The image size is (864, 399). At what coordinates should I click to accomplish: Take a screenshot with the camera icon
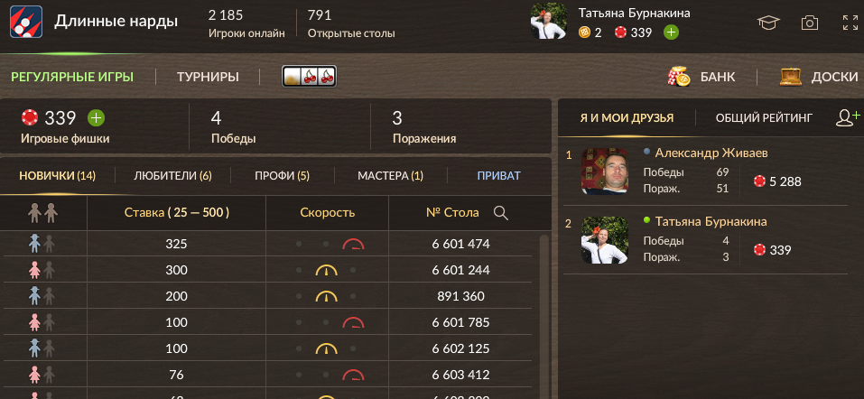(809, 23)
